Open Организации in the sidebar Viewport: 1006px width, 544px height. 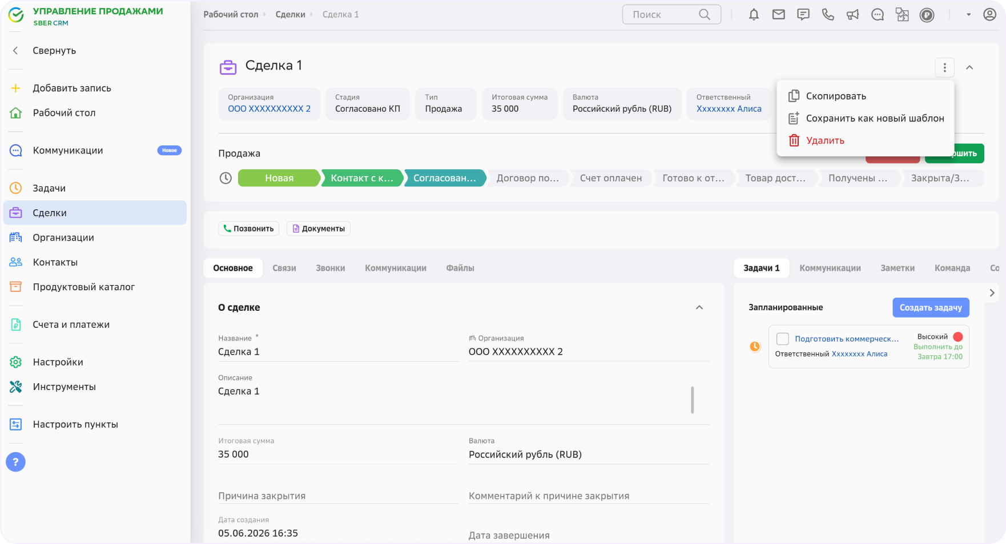pyautogui.click(x=95, y=237)
